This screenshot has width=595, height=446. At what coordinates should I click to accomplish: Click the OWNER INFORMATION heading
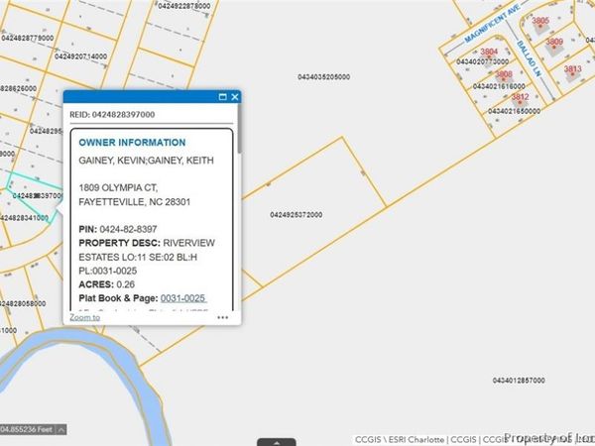tap(132, 143)
